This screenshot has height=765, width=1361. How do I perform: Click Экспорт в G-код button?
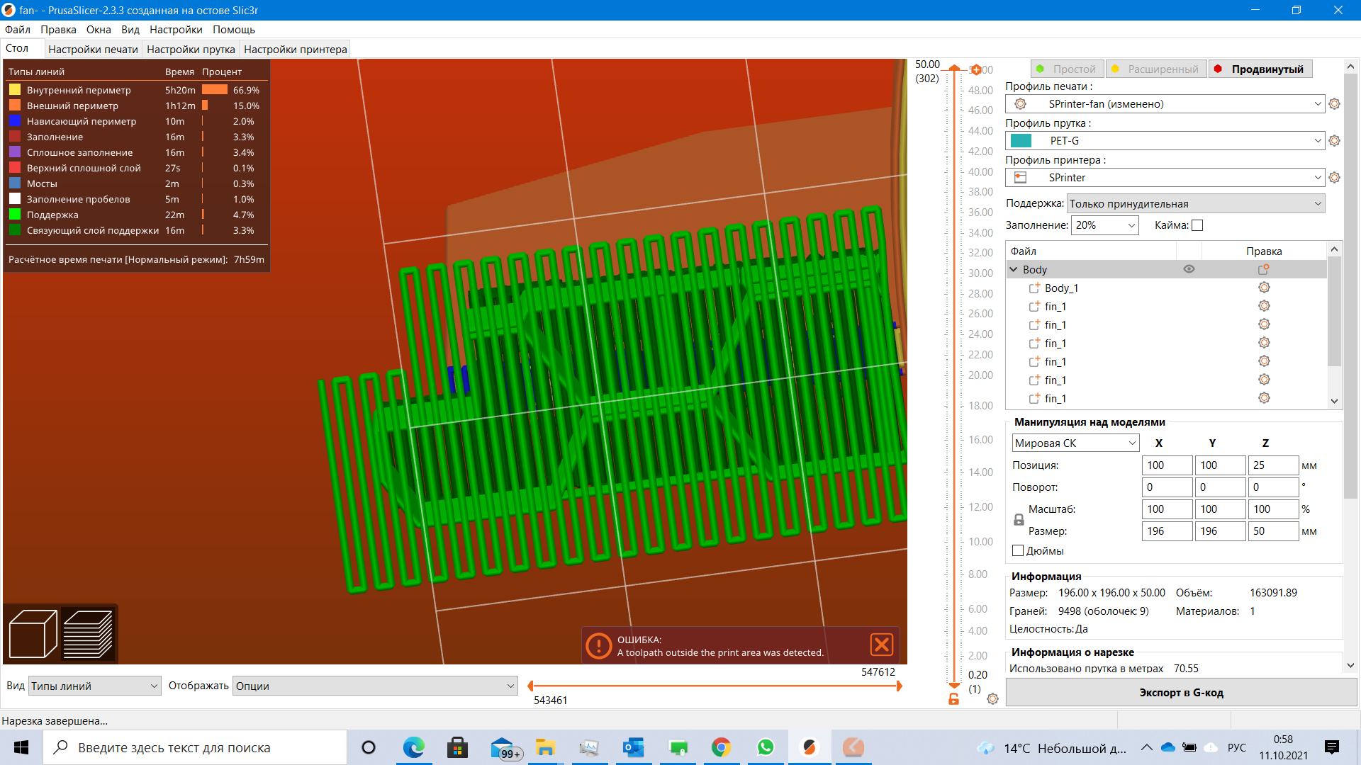tap(1181, 693)
